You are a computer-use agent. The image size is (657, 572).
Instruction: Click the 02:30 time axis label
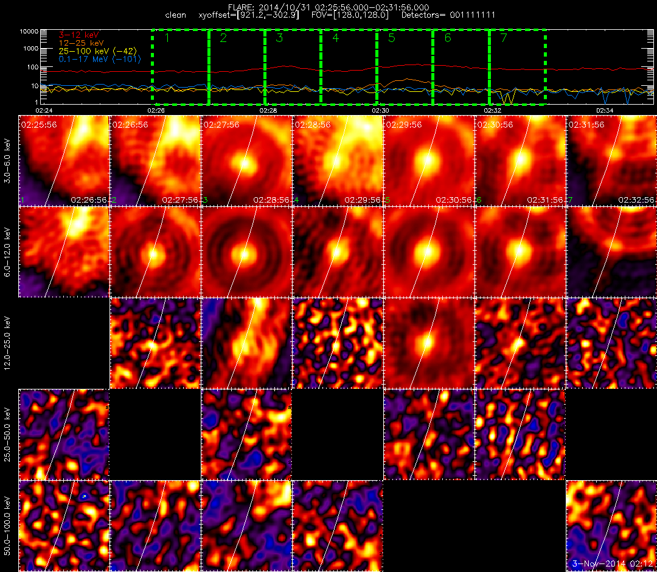pyautogui.click(x=380, y=111)
